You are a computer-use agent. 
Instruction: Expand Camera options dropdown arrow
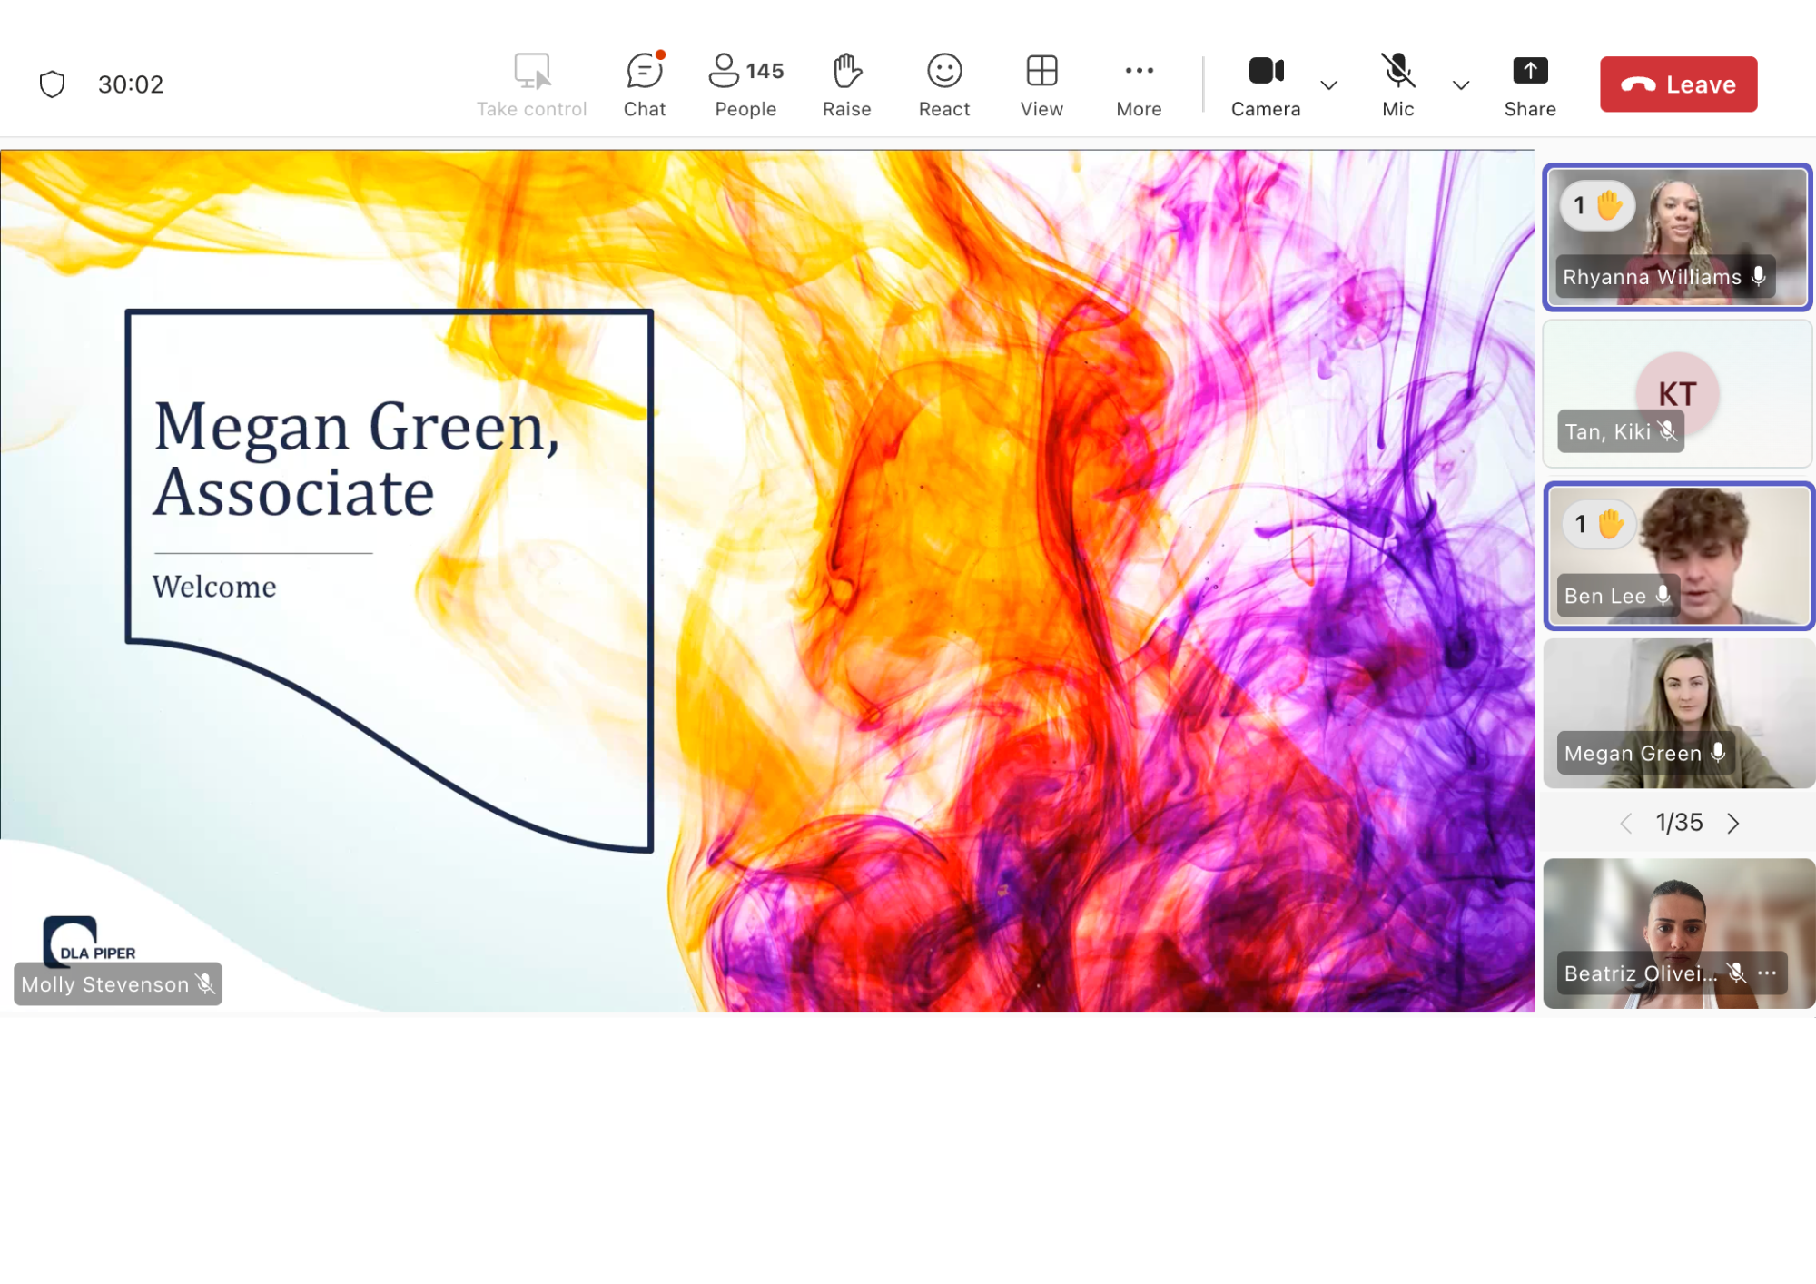(1328, 85)
